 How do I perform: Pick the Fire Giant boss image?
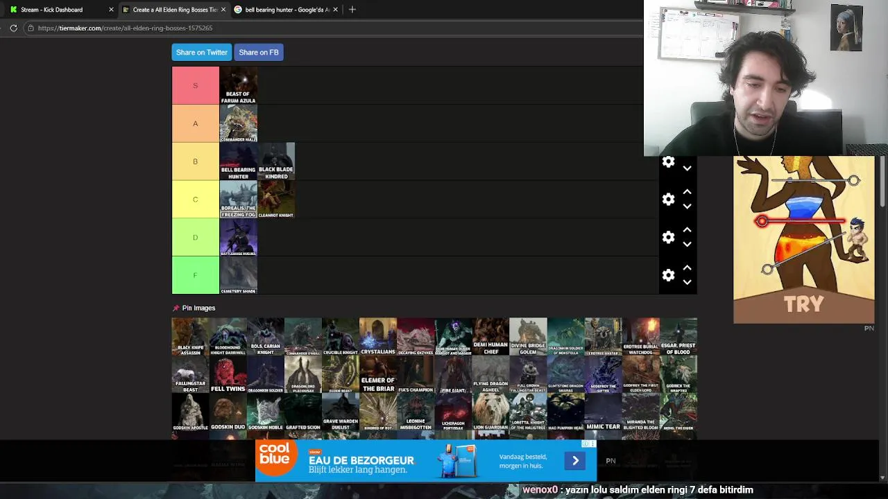click(453, 374)
